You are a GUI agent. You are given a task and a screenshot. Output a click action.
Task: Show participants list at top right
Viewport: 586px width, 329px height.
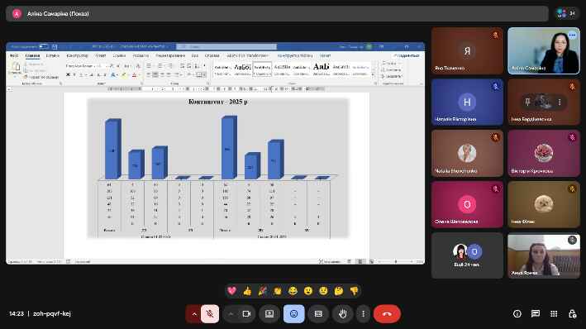(566, 13)
